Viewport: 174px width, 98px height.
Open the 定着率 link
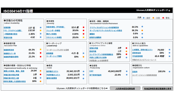point(135,72)
